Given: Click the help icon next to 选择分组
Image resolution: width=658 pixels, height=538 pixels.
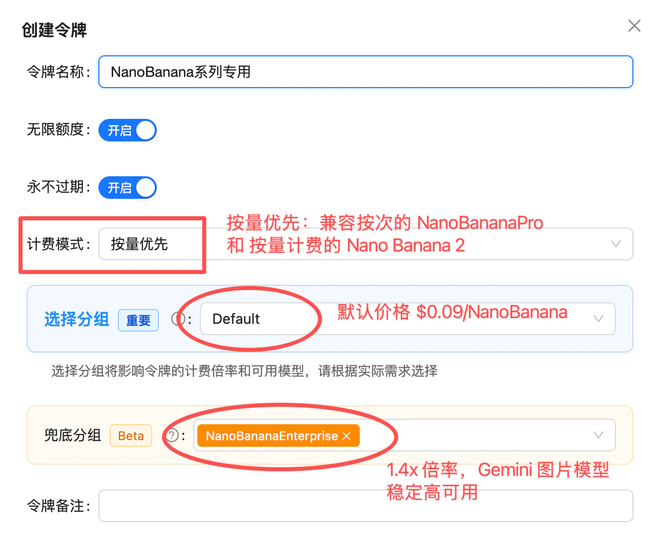Looking at the screenshot, I should point(178,319).
